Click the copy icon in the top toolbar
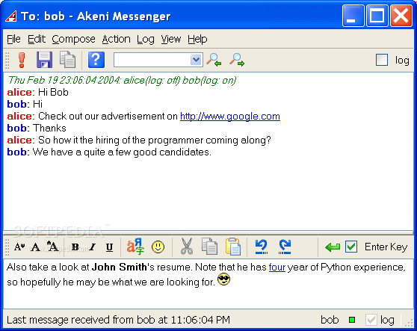This screenshot has width=417, height=331. coord(67,60)
